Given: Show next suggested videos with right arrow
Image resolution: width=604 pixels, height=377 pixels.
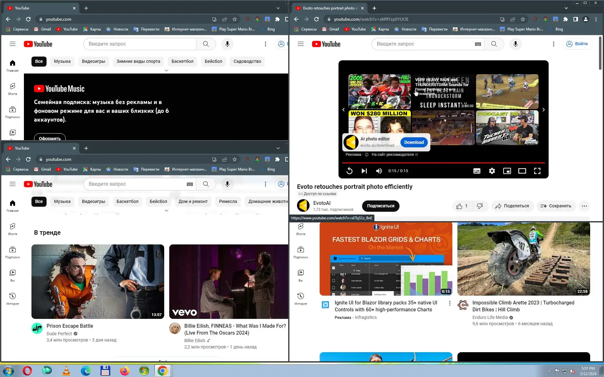Looking at the screenshot, I should tap(543, 110).
